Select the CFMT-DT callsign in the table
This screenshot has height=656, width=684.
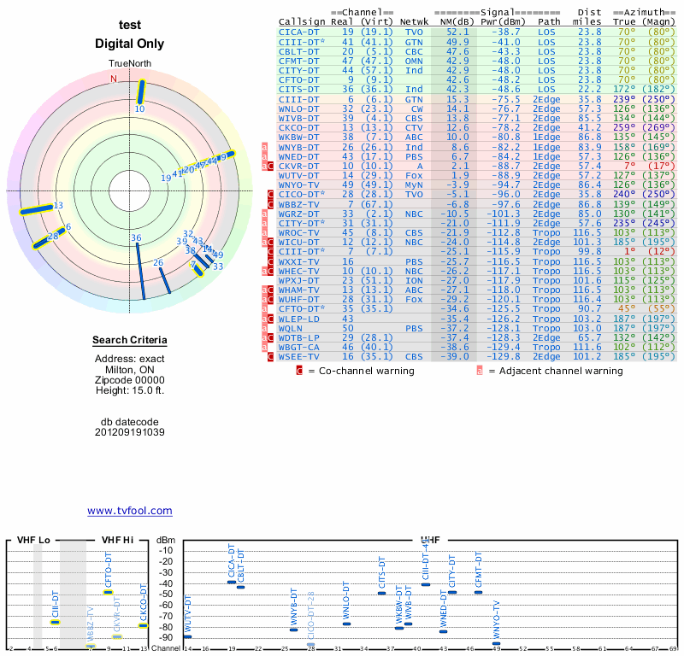tap(298, 61)
